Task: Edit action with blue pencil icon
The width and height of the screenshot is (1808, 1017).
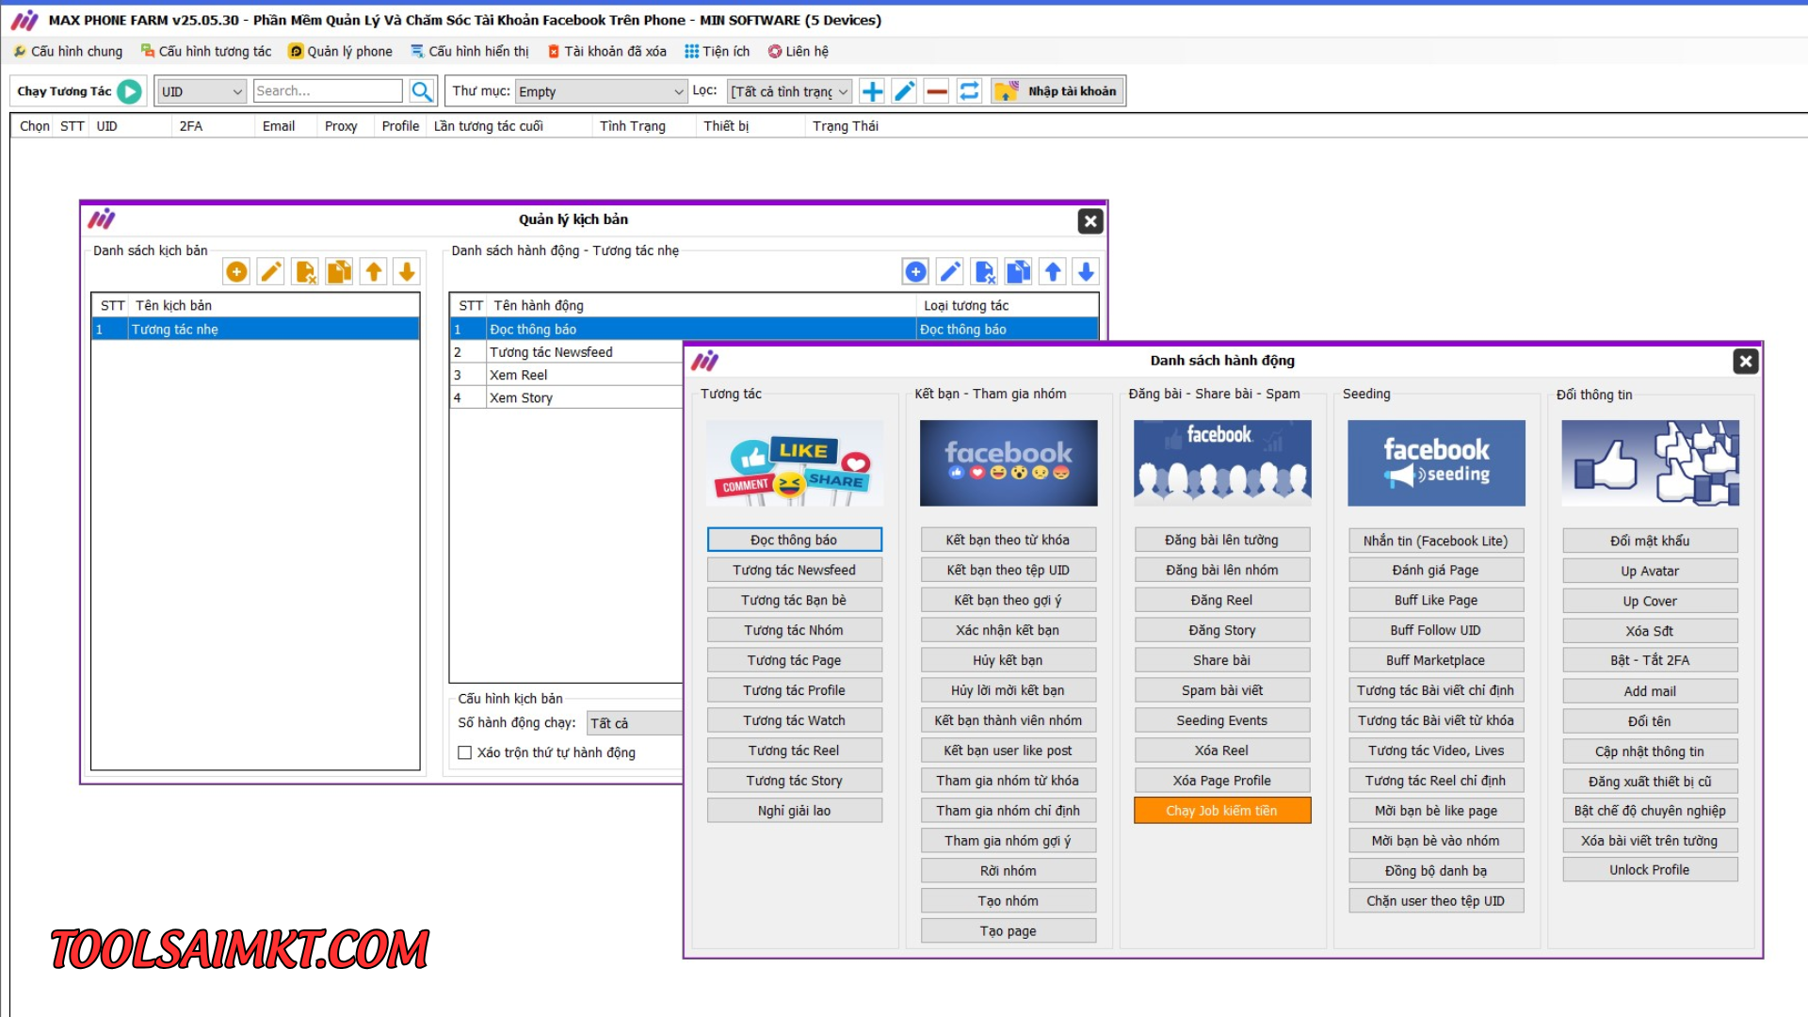Action: [950, 272]
